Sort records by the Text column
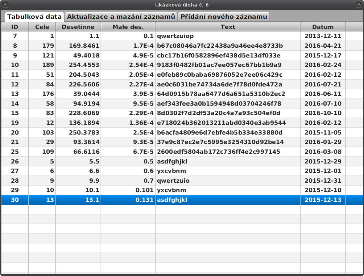The width and height of the screenshot is (364, 276). (228, 26)
